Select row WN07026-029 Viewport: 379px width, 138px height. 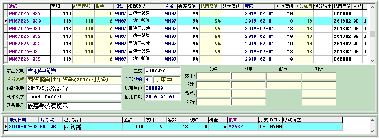pyautogui.click(x=185, y=13)
